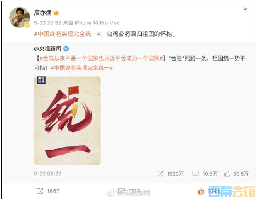Click the quoted post timestamp 5-22 08:29
Viewport: 259px width, 200px height.
(x=47, y=174)
